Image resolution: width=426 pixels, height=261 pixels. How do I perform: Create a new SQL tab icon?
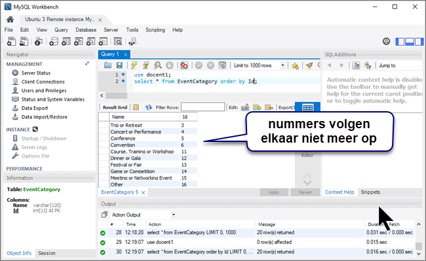11,41
